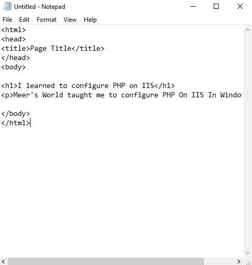Open the View menu

(x=70, y=20)
